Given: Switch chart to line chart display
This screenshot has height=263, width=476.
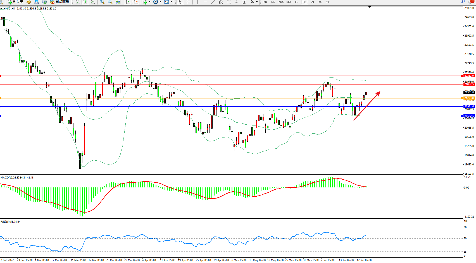Looking at the screenshot, I should (x=93, y=2).
